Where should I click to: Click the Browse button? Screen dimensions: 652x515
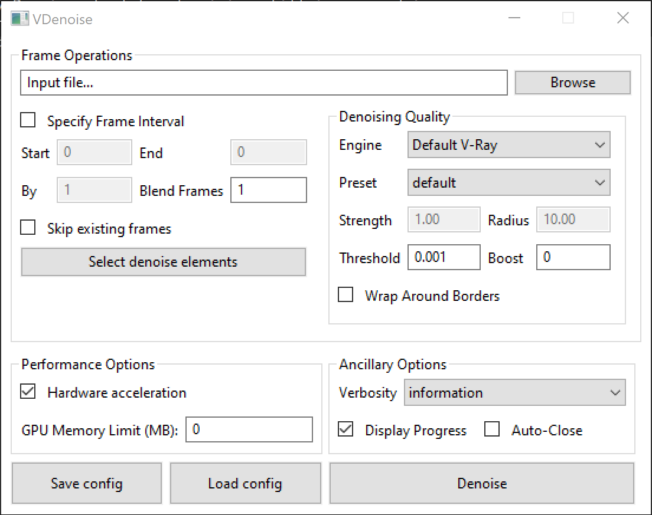(572, 82)
